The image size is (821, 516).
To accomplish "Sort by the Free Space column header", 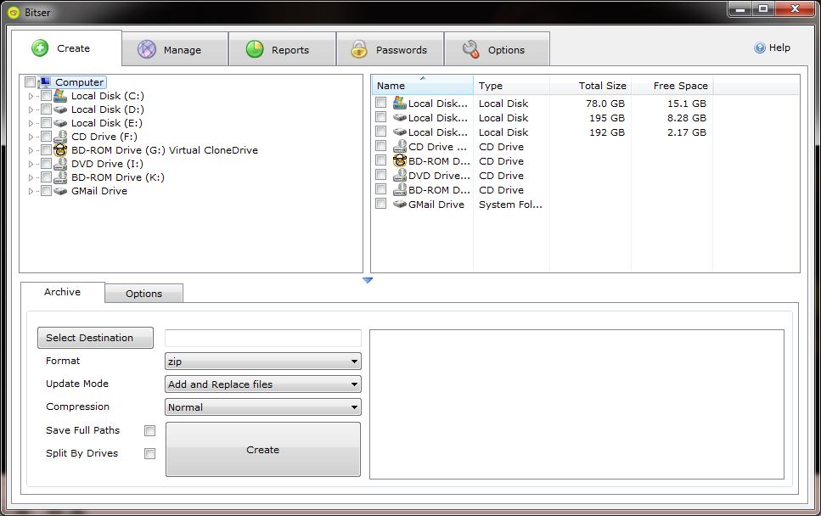I will (x=672, y=86).
